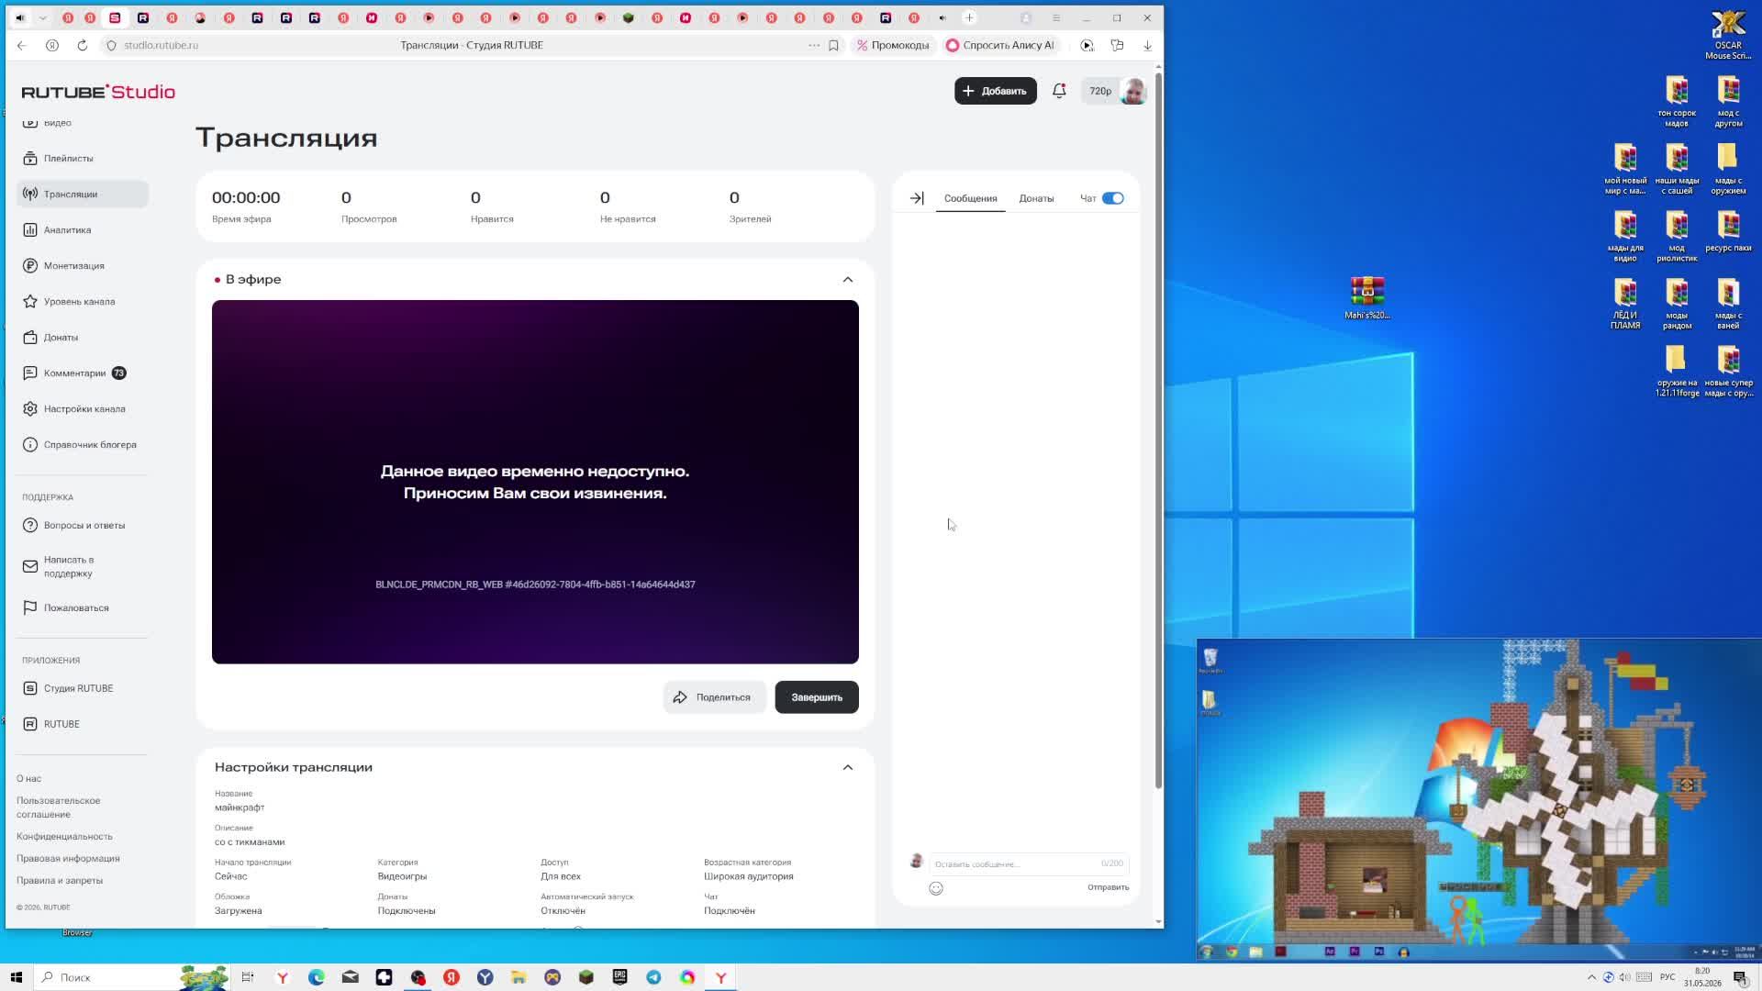The image size is (1762, 991).
Task: Bookmark this page in the browser
Action: coord(833,45)
